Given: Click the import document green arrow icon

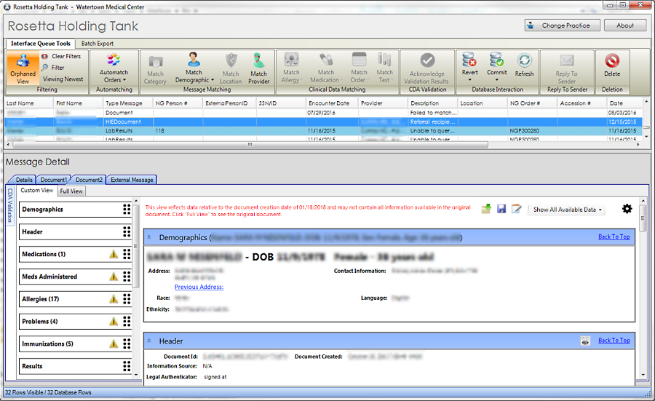Looking at the screenshot, I should point(486,209).
